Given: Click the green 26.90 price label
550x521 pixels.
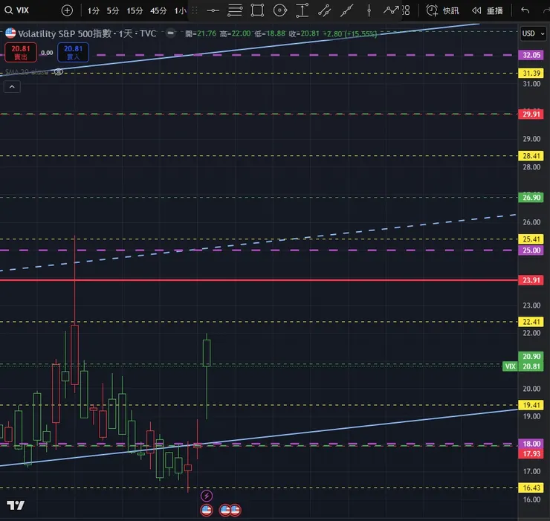Looking at the screenshot, I should pyautogui.click(x=531, y=197).
